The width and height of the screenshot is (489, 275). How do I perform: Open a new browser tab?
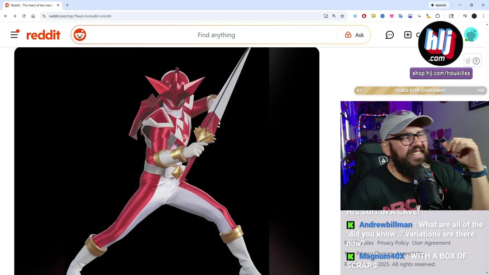(67, 5)
